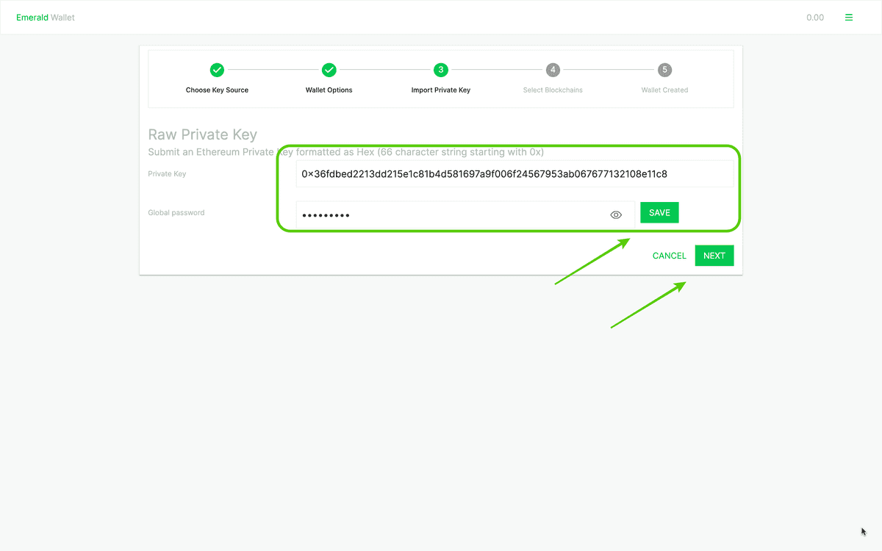Screen dimensions: 882x551
Task: Open the top-right application menu
Action: 849,17
